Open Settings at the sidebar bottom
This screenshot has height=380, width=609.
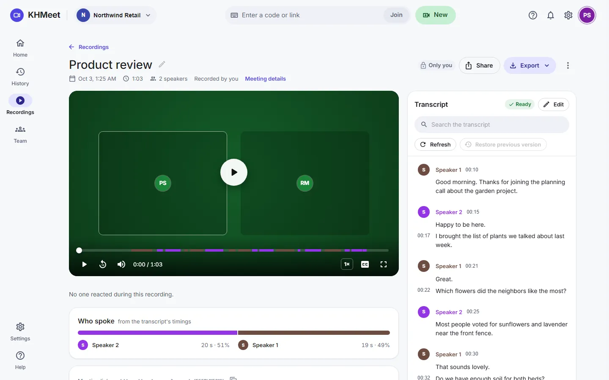pos(20,332)
